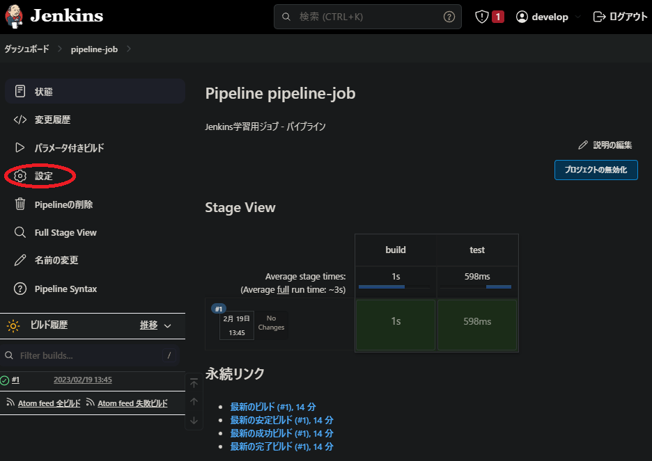Image resolution: width=652 pixels, height=461 pixels.
Task: Open Pipeline Syntax help icon
Action: click(19, 289)
